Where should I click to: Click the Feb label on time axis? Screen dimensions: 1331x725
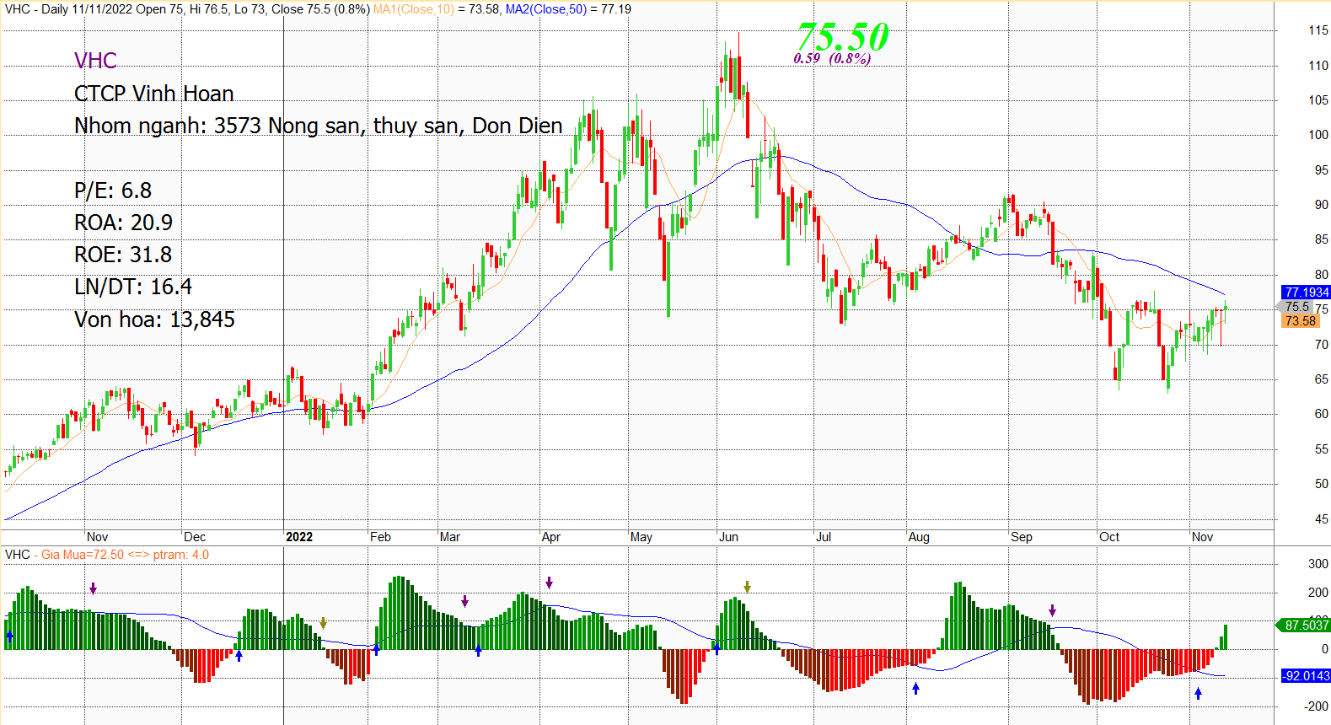point(380,537)
